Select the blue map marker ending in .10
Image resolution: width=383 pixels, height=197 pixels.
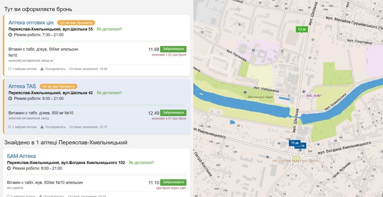303,146
